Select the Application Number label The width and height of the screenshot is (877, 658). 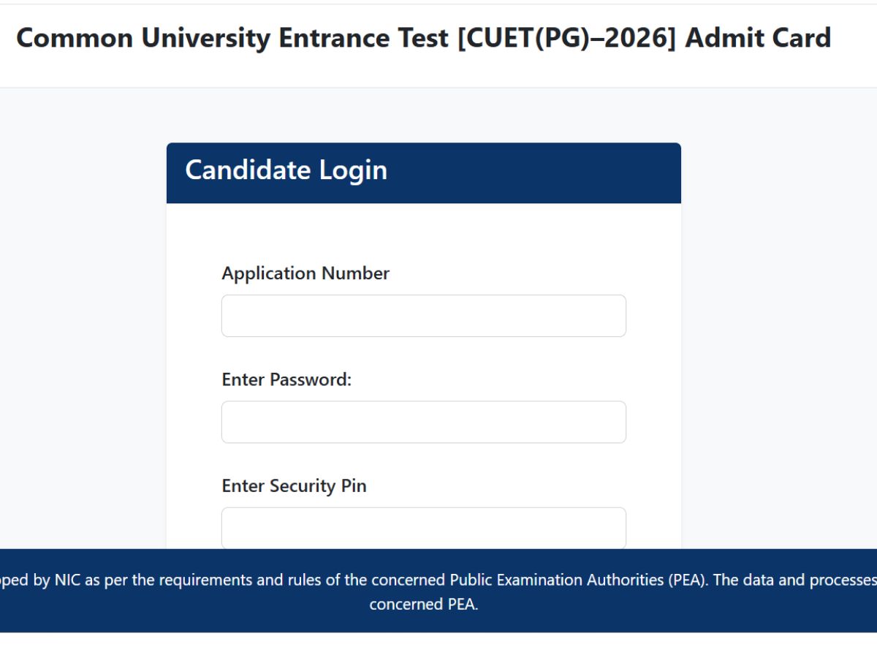[x=305, y=273]
